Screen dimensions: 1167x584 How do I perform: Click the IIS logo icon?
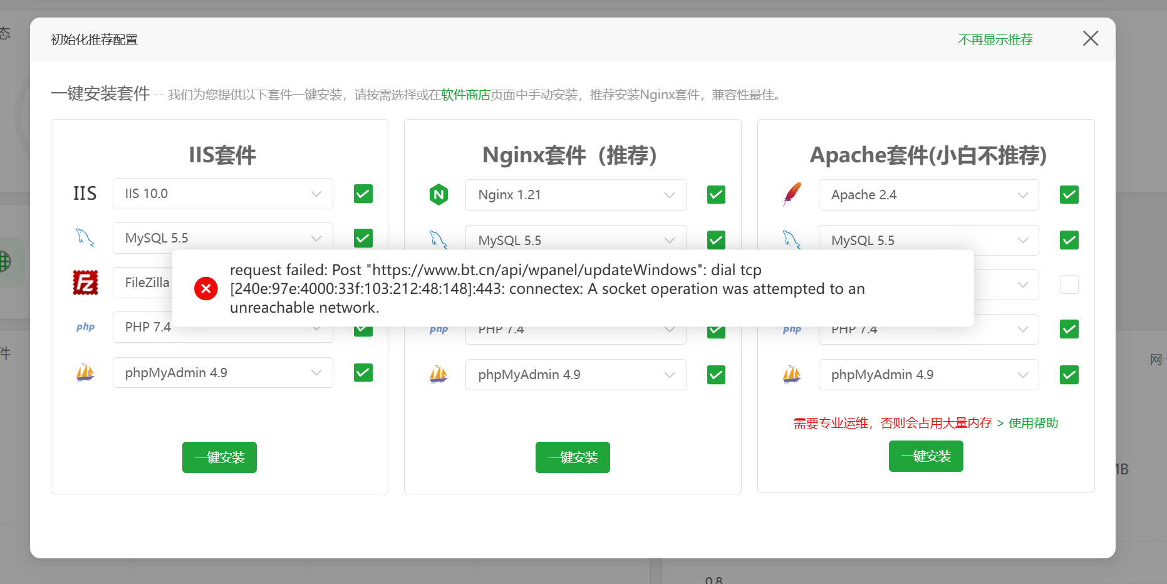(85, 194)
